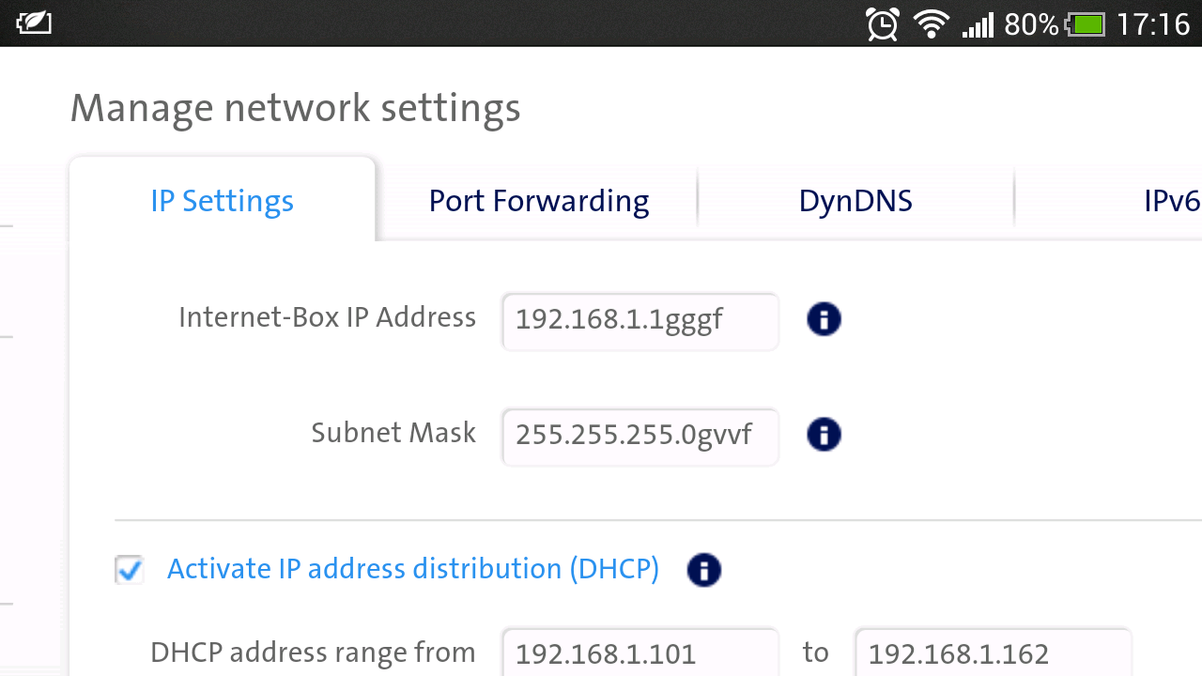Click into the Subnet Mask input field
Image resolution: width=1202 pixels, height=676 pixels.
tap(640, 435)
